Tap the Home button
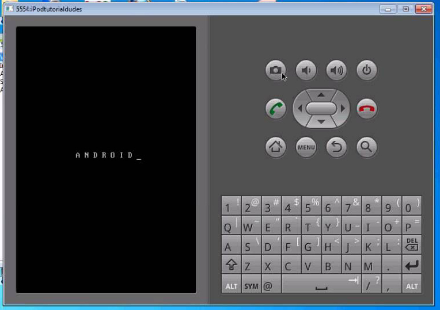Viewport: 440px width, 310px height. point(275,147)
